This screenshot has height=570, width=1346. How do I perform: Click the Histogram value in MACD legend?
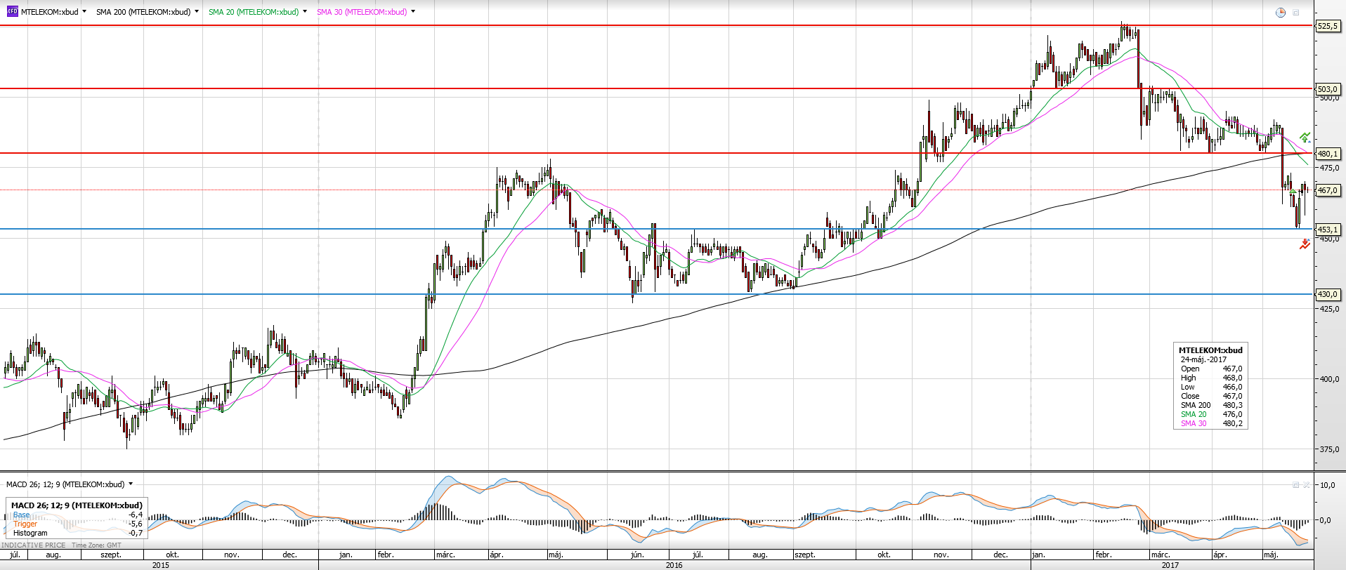136,533
